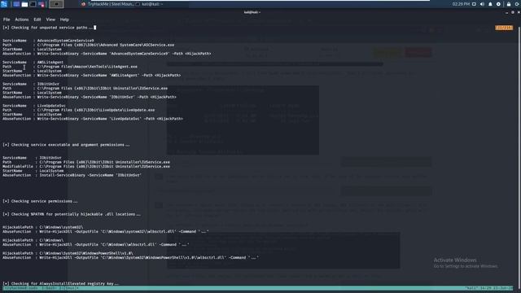The width and height of the screenshot is (521, 293).
Task: Click the LiveUpdate.exe path line
Action: [x=78, y=110]
